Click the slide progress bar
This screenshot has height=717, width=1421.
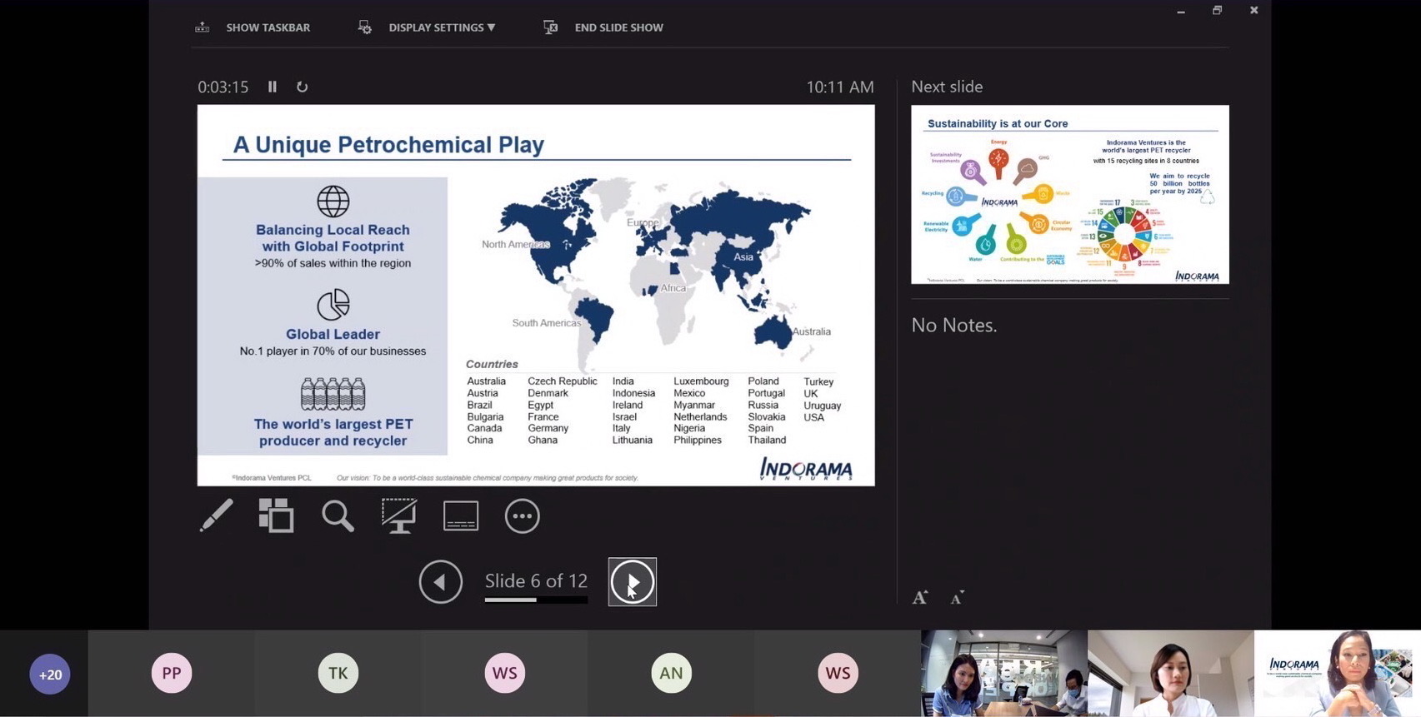click(x=536, y=600)
